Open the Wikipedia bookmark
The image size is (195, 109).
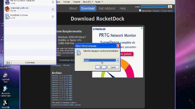click(76, 2)
